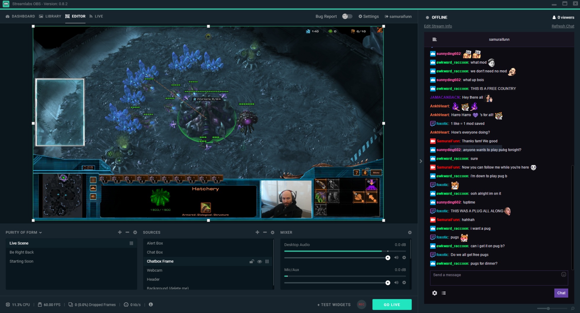Open Mic/Aux audio settings gear
The width and height of the screenshot is (580, 313).
[404, 283]
